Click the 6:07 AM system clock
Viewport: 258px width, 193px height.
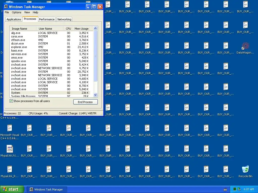tap(249, 189)
